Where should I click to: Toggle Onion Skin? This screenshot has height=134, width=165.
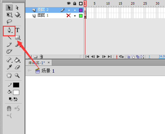pos(128,57)
